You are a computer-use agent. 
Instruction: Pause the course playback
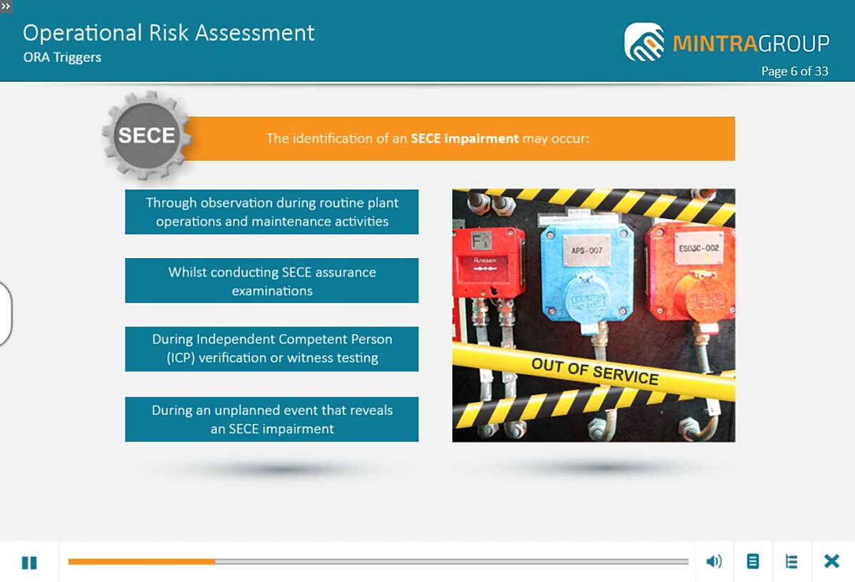pyautogui.click(x=29, y=563)
